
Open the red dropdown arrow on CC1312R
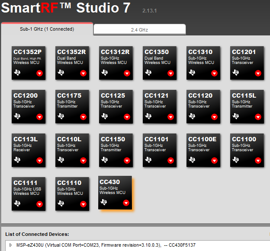pos(127,73)
